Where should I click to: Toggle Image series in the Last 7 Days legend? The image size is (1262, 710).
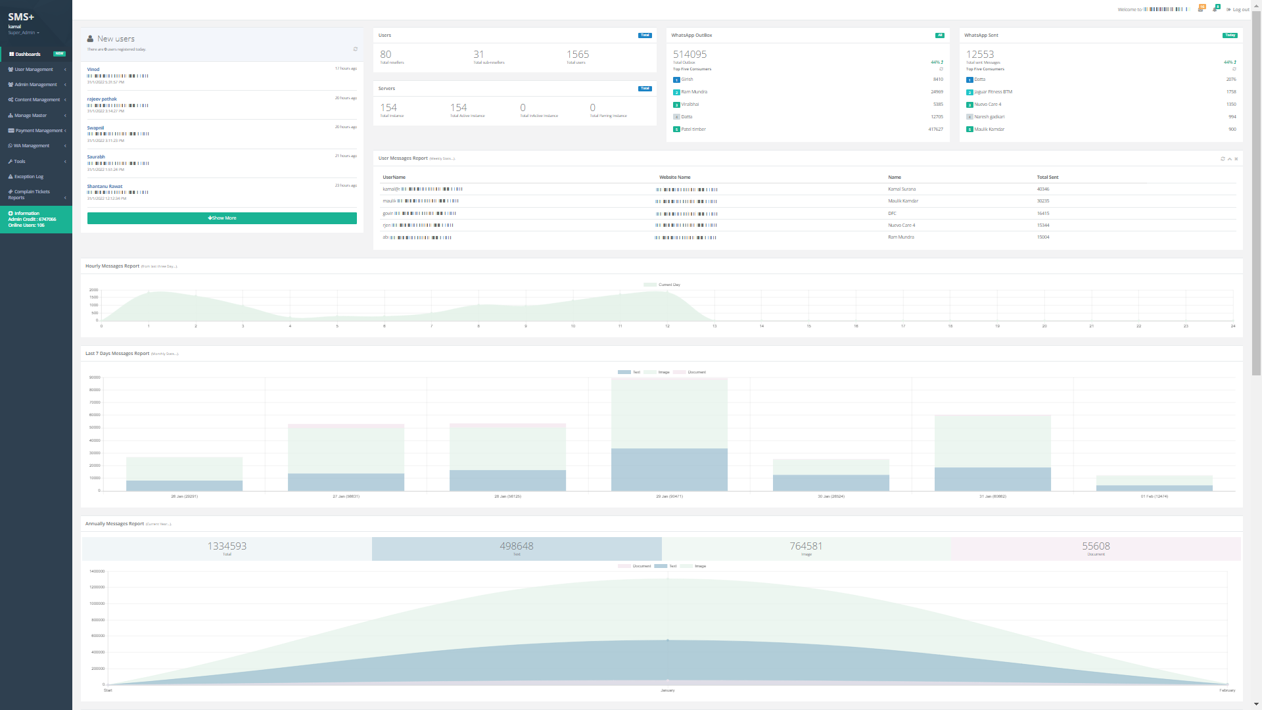657,373
